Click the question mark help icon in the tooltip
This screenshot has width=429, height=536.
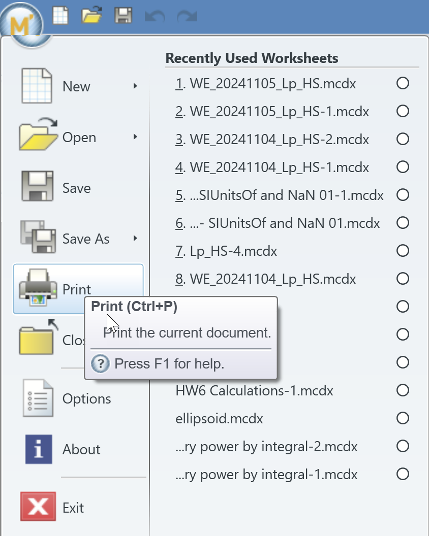(100, 363)
